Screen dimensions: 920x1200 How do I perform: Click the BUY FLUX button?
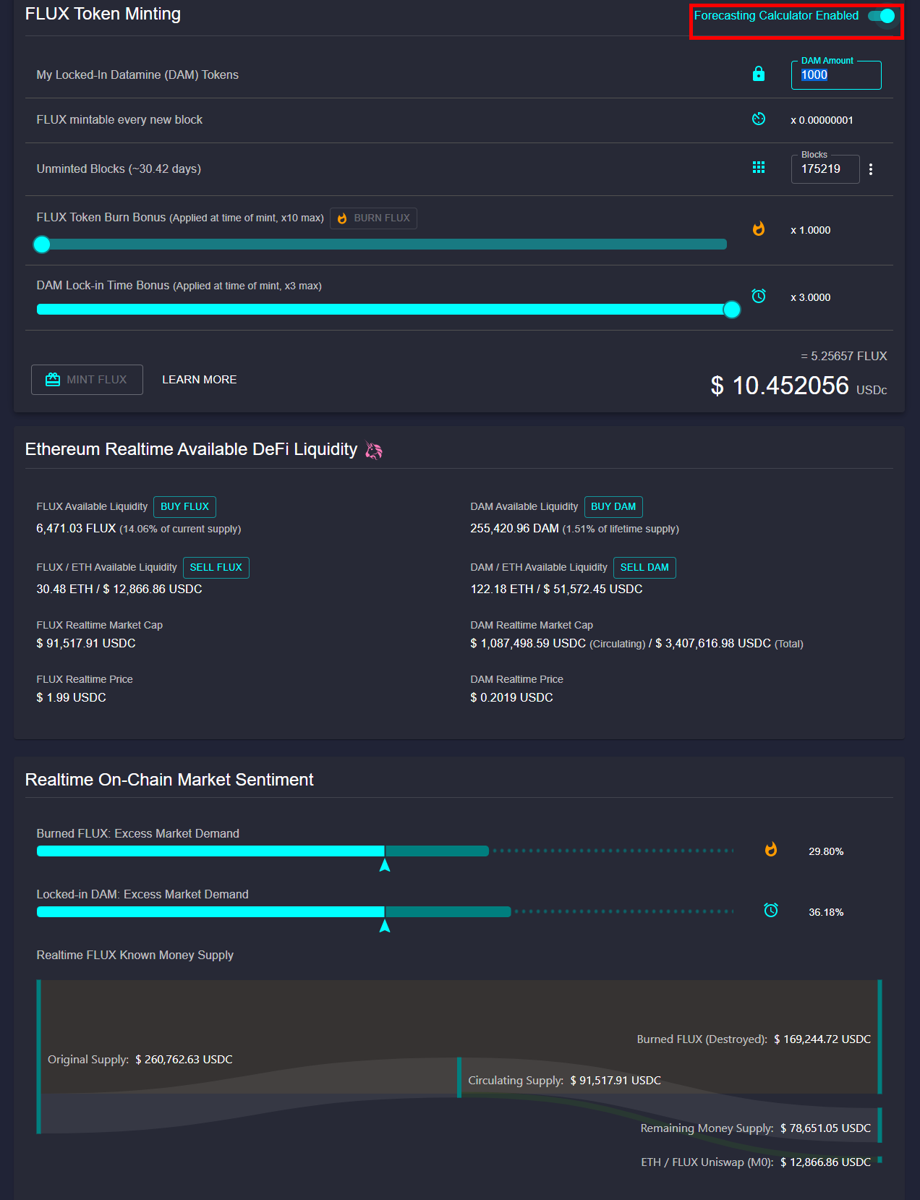[x=184, y=507]
